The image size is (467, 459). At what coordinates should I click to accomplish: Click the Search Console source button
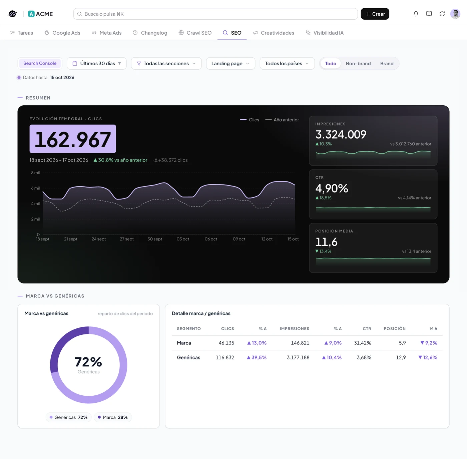pyautogui.click(x=40, y=63)
